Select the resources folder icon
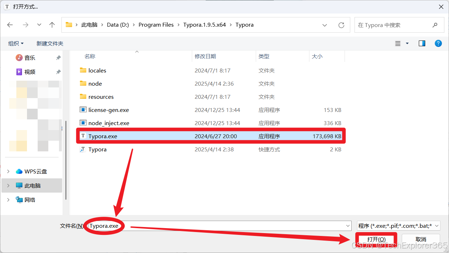Screen dimensions: 449x253 click(83, 97)
